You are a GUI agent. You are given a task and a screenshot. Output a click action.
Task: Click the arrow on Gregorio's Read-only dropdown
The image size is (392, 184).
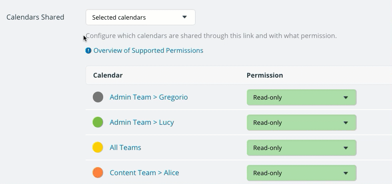coord(346,98)
